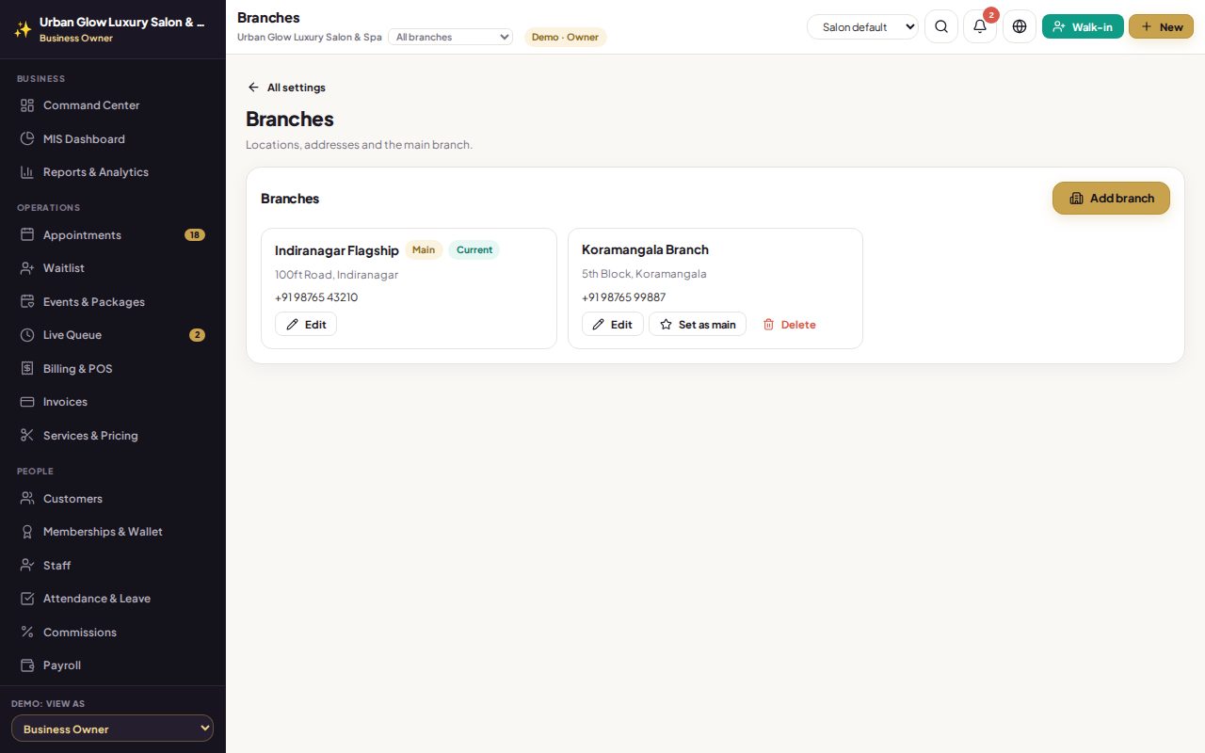This screenshot has height=753, width=1205.
Task: Click the All settings back link
Action: click(x=286, y=88)
